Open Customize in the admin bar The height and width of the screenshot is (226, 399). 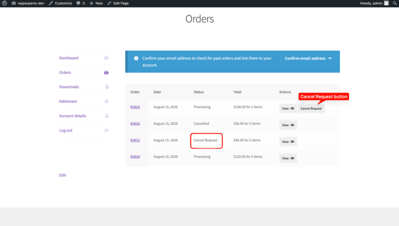pos(60,3)
